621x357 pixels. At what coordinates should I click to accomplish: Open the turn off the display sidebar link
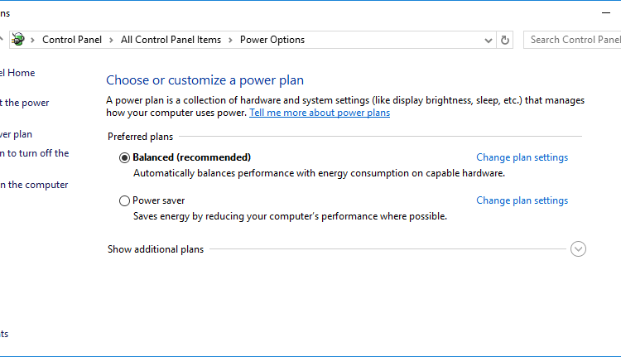coord(34,153)
